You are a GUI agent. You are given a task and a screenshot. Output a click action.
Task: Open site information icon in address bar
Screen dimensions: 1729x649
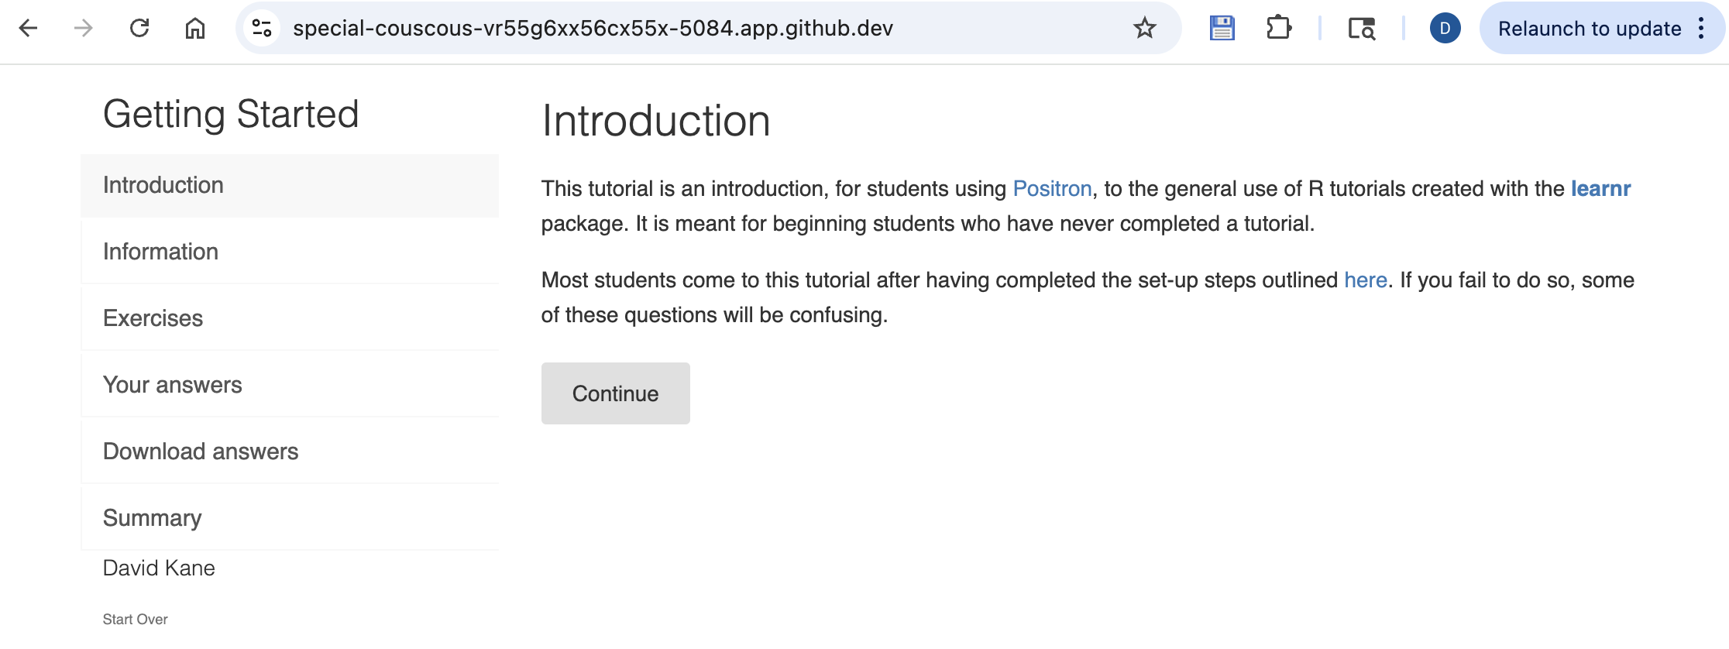262,29
